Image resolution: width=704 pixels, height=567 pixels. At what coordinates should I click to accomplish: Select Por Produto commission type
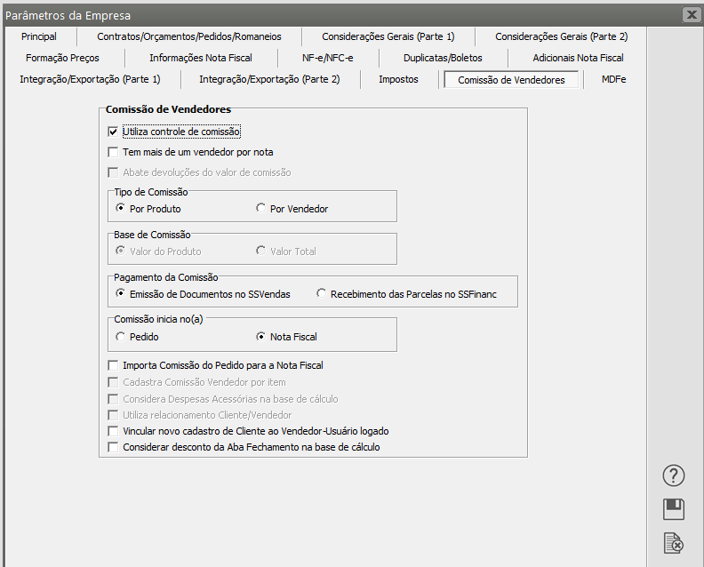click(121, 209)
